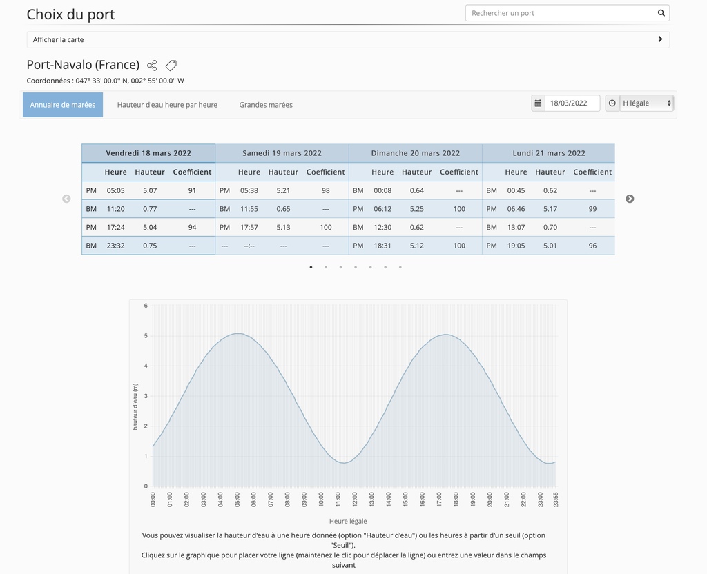Click the coefficient 91 on Friday

coord(192,190)
